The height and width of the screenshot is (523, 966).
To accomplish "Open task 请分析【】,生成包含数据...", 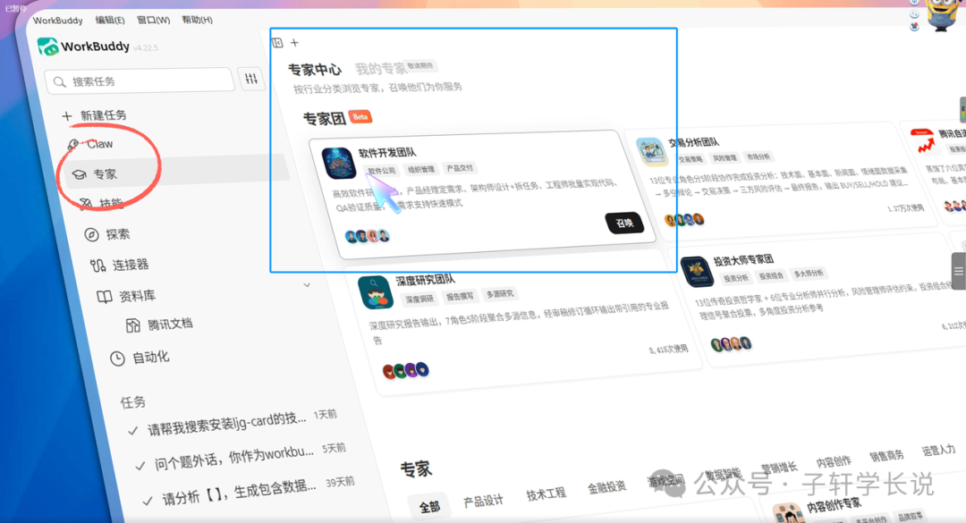I will coord(239,491).
